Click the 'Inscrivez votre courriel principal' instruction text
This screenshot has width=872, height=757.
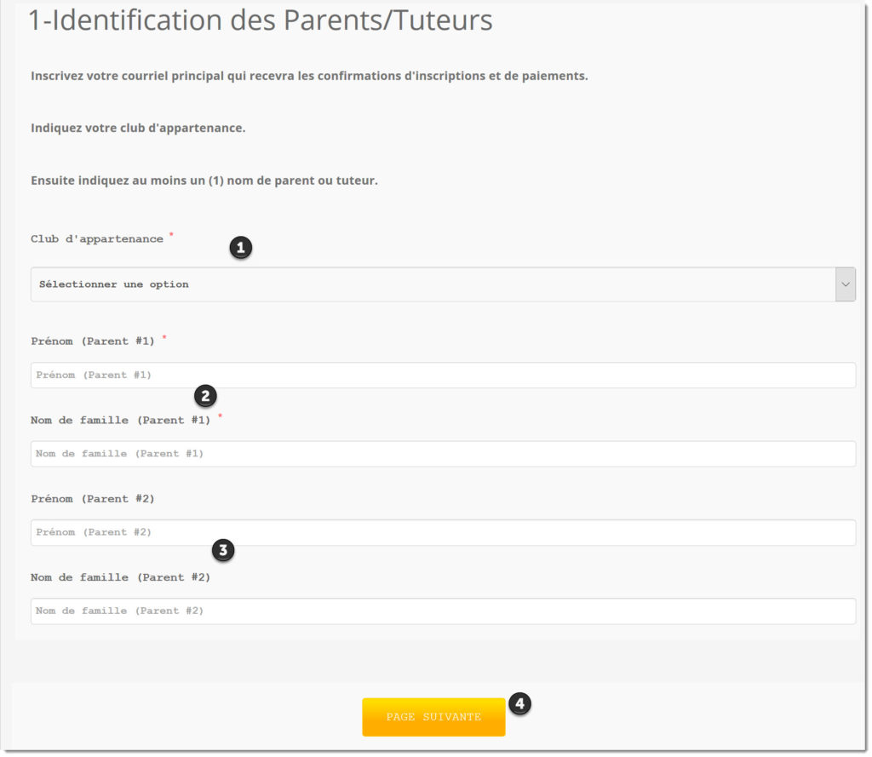click(x=309, y=76)
